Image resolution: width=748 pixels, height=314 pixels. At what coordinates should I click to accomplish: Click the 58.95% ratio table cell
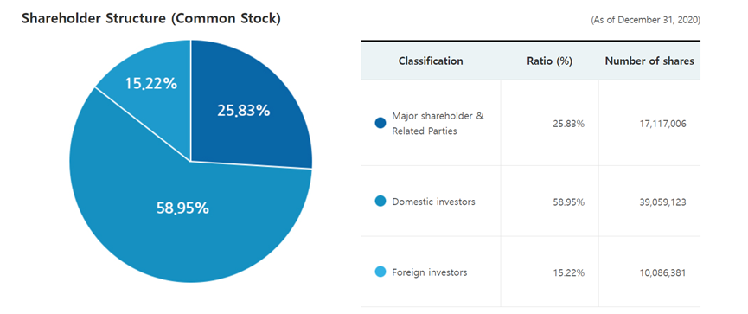[x=567, y=202]
